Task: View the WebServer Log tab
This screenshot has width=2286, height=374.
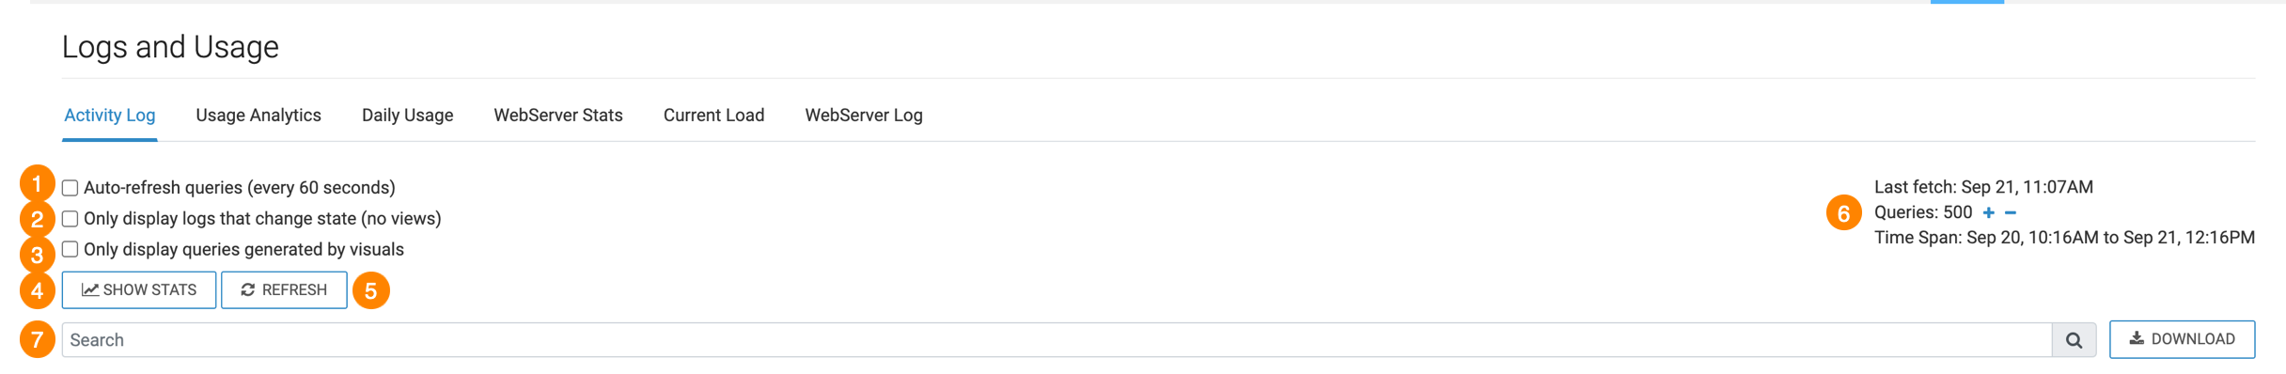Action: point(864,115)
